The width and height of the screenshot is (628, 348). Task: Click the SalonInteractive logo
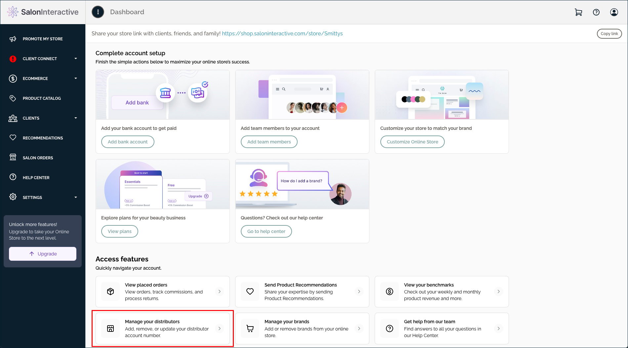(43, 12)
